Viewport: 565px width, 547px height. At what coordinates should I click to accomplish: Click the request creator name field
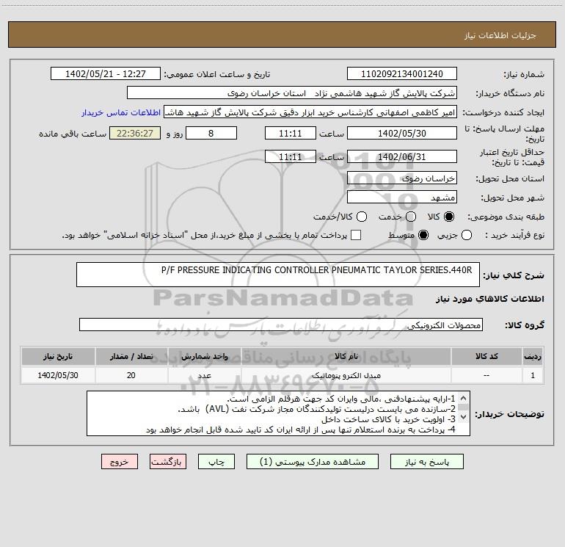click(x=310, y=112)
